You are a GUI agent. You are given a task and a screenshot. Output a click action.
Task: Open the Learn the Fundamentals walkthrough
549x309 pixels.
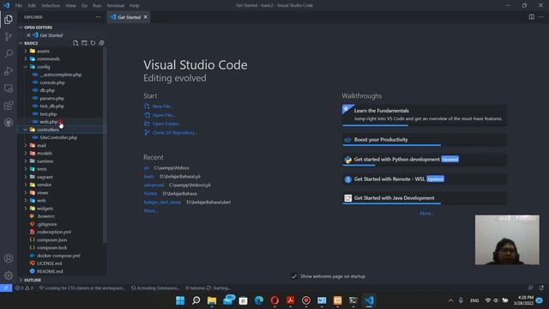click(x=424, y=115)
